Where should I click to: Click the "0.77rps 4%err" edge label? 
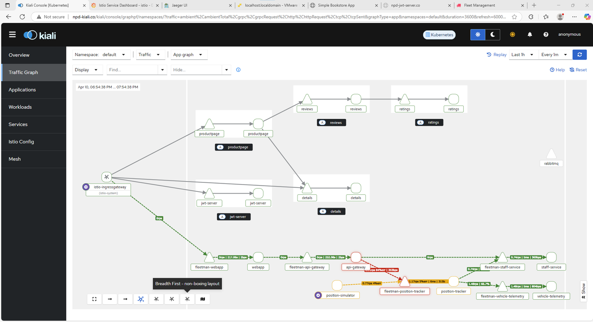[372, 283]
